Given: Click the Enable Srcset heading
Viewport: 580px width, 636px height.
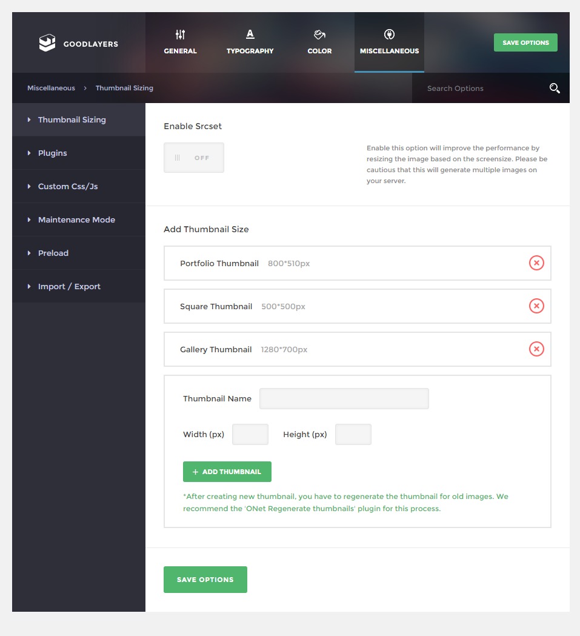Looking at the screenshot, I should 193,126.
